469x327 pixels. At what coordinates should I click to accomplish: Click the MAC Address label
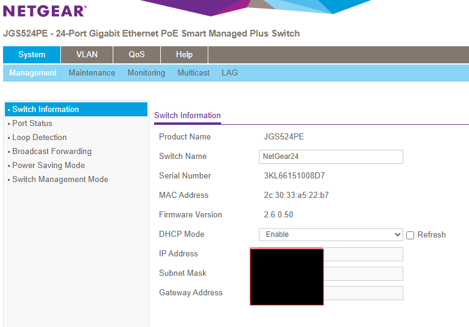(x=184, y=195)
